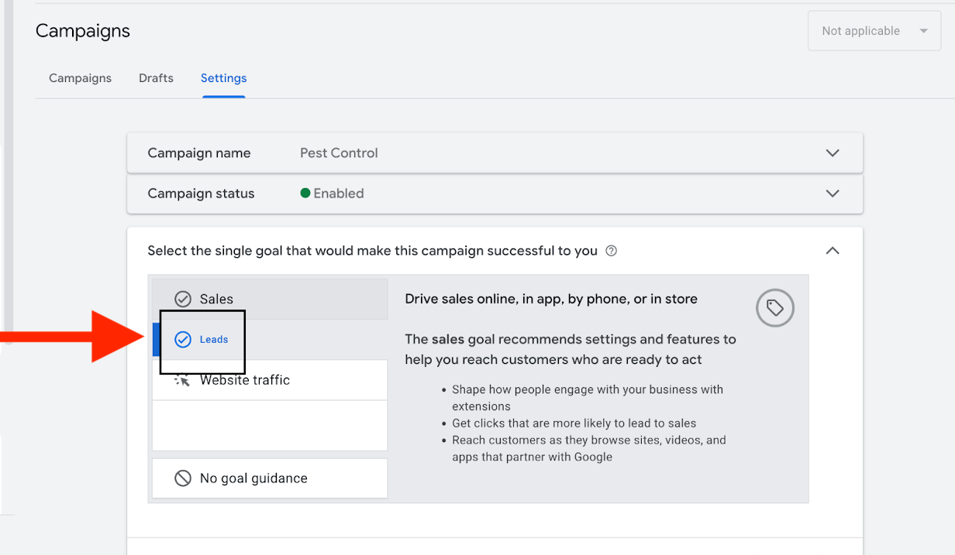Viewport: 955px width, 555px height.
Task: Go to the Settings tab
Action: point(223,78)
